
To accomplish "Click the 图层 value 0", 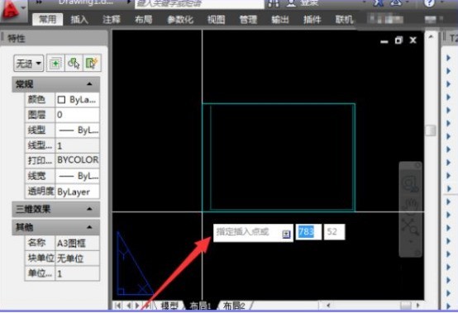I will 77,115.
